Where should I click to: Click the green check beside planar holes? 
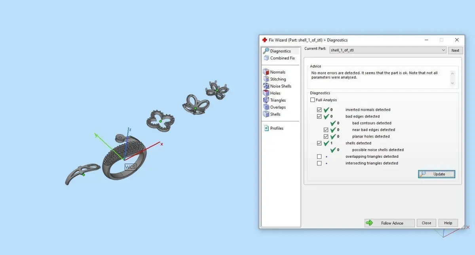point(333,136)
